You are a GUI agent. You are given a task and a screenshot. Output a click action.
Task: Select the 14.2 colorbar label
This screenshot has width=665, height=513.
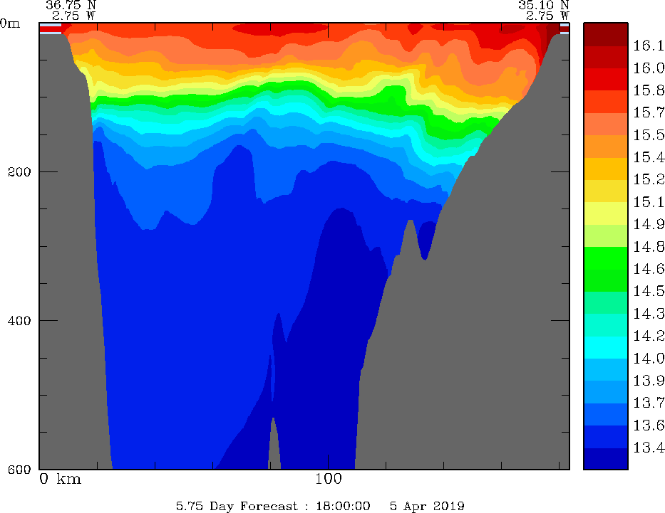coord(649,336)
